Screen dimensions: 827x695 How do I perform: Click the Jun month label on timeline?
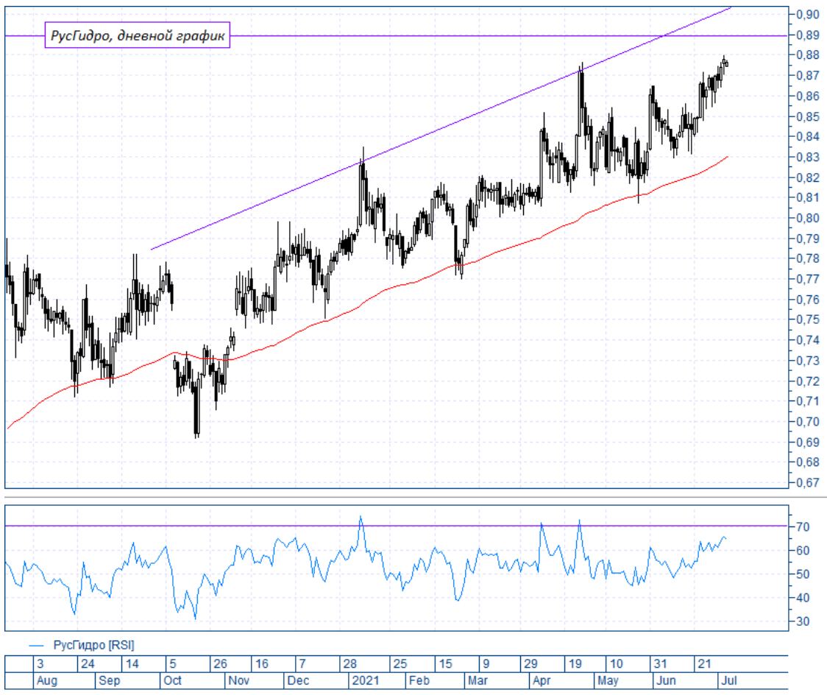click(666, 681)
